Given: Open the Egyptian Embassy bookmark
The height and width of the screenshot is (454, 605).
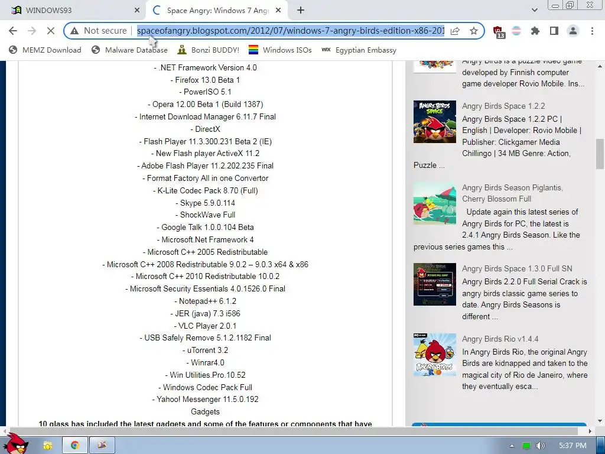Looking at the screenshot, I should tap(359, 50).
